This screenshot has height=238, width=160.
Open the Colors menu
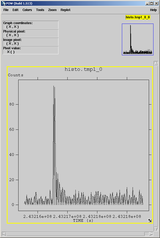(27, 10)
